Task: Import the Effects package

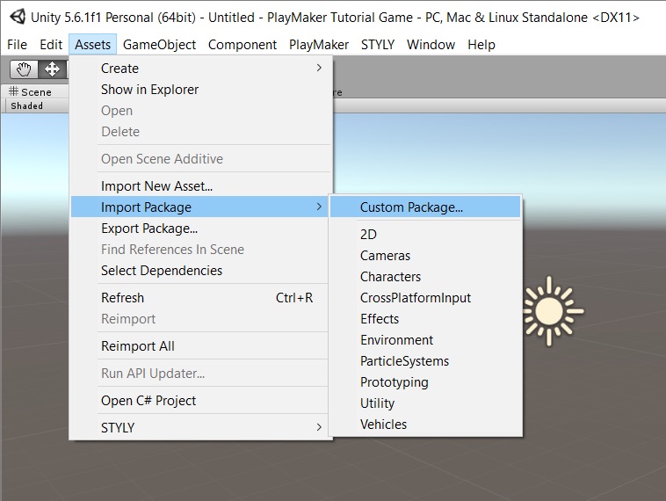Action: coord(425,319)
